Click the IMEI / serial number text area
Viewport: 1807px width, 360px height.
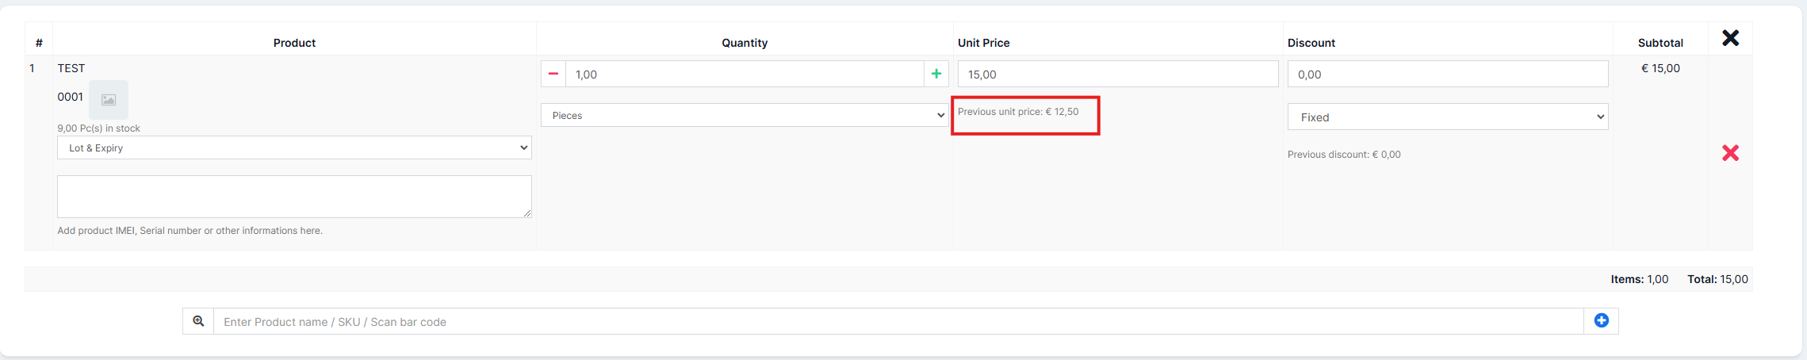294,197
